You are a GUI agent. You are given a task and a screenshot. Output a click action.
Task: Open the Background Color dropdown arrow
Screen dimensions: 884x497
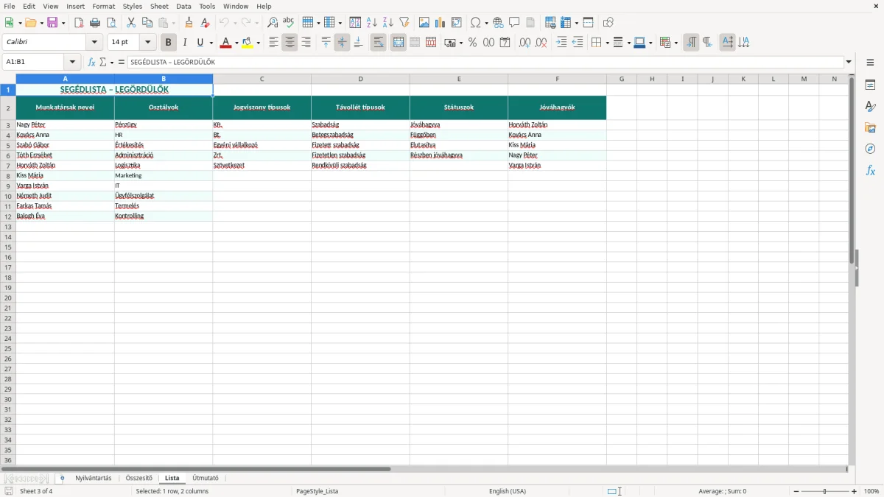[259, 43]
